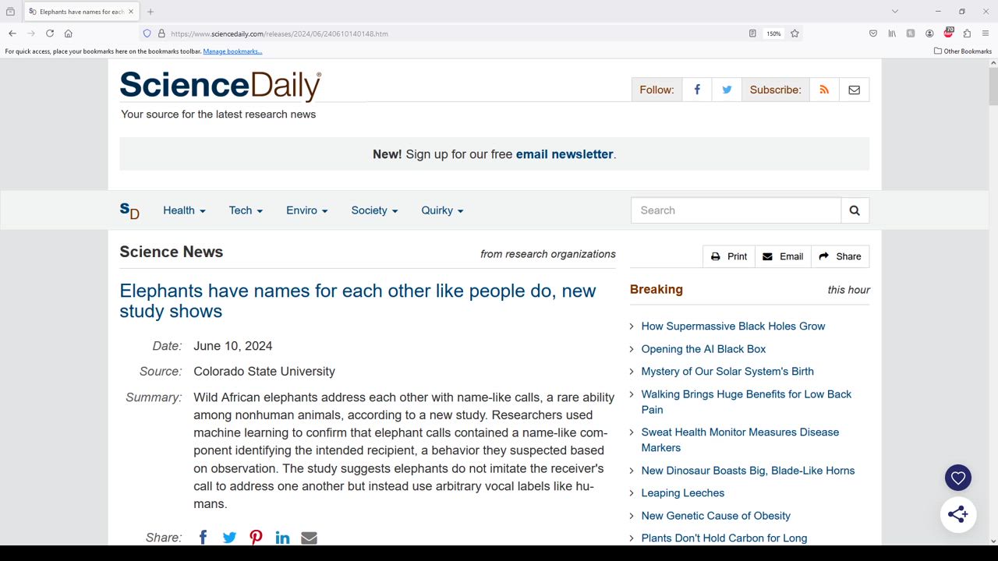Screen dimensions: 998x561
Task: Click inside the Search input field
Action: point(736,210)
